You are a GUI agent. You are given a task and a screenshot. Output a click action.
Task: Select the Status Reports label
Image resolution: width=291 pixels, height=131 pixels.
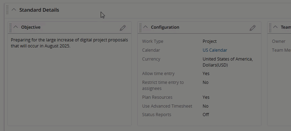click(x=157, y=115)
